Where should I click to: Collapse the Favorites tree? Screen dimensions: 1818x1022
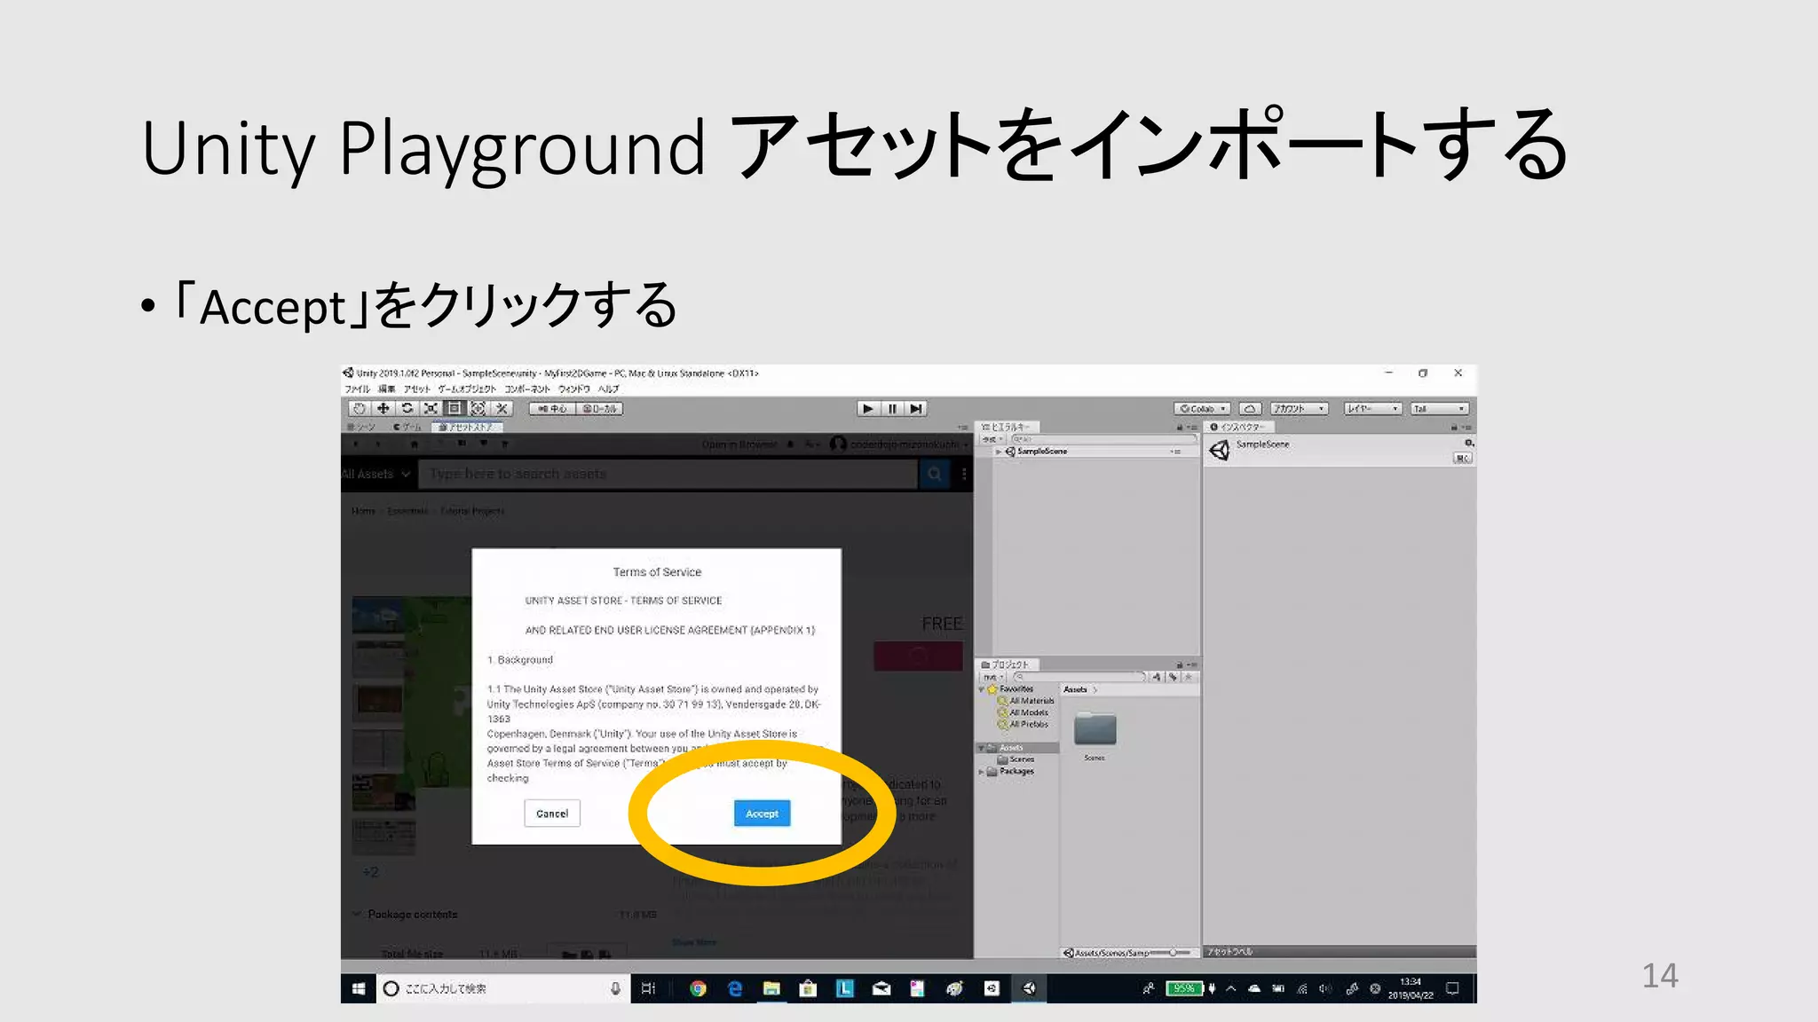982,689
